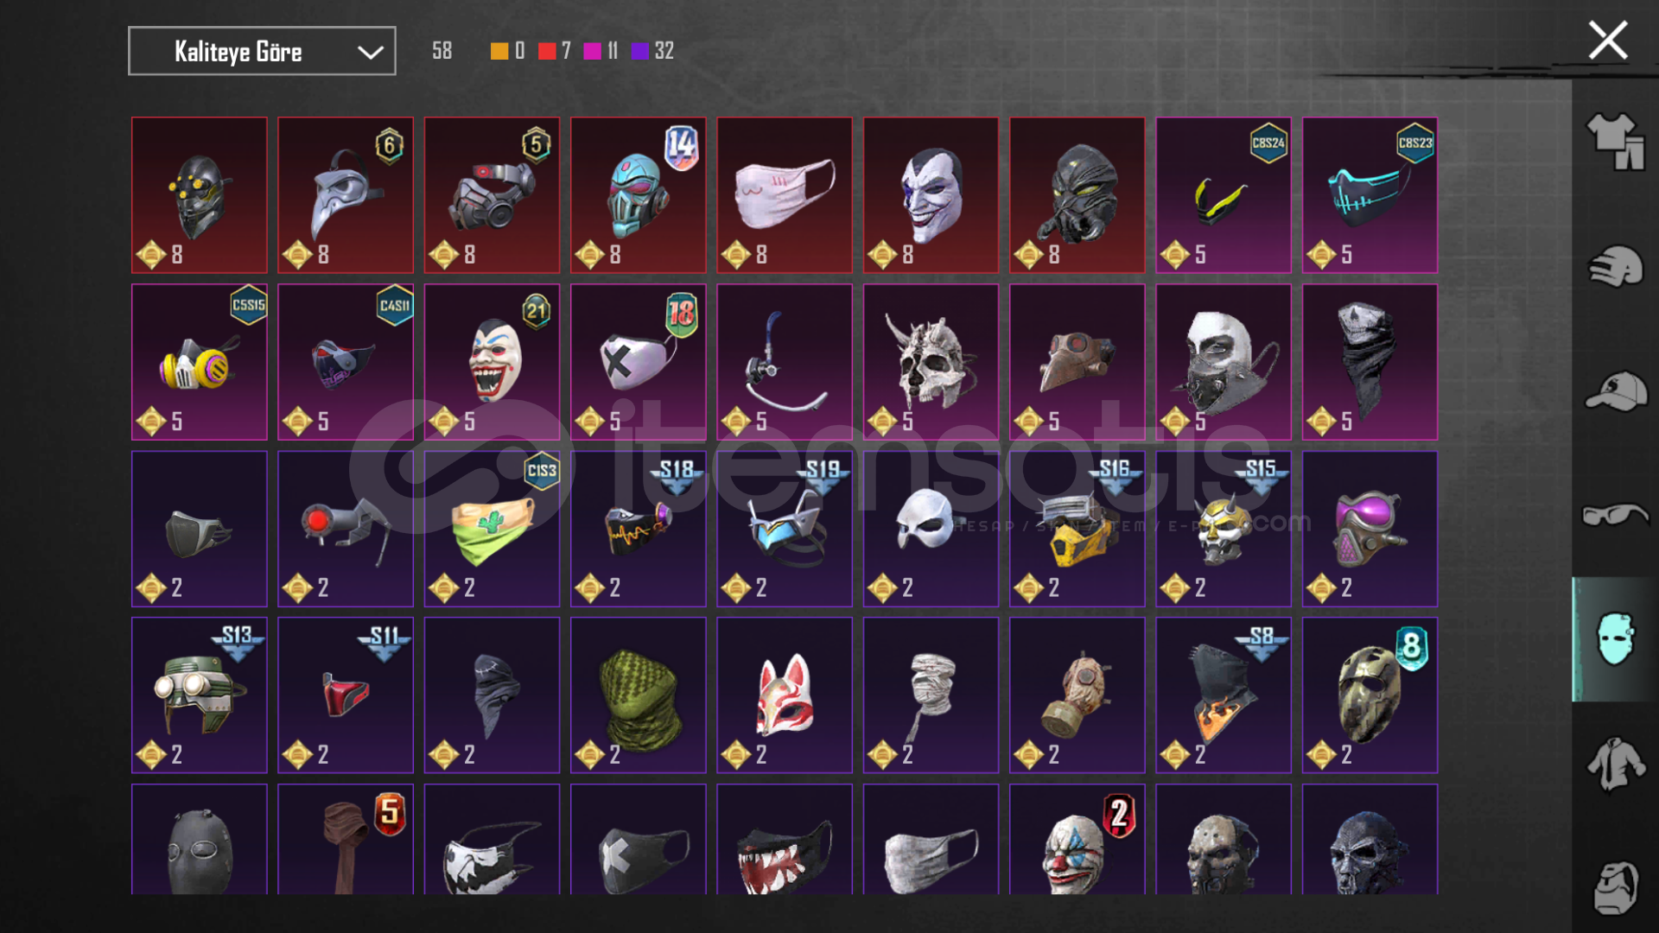Filter by the purple quality swatch showing 32
The width and height of the screenshot is (1659, 933).
pos(640,51)
